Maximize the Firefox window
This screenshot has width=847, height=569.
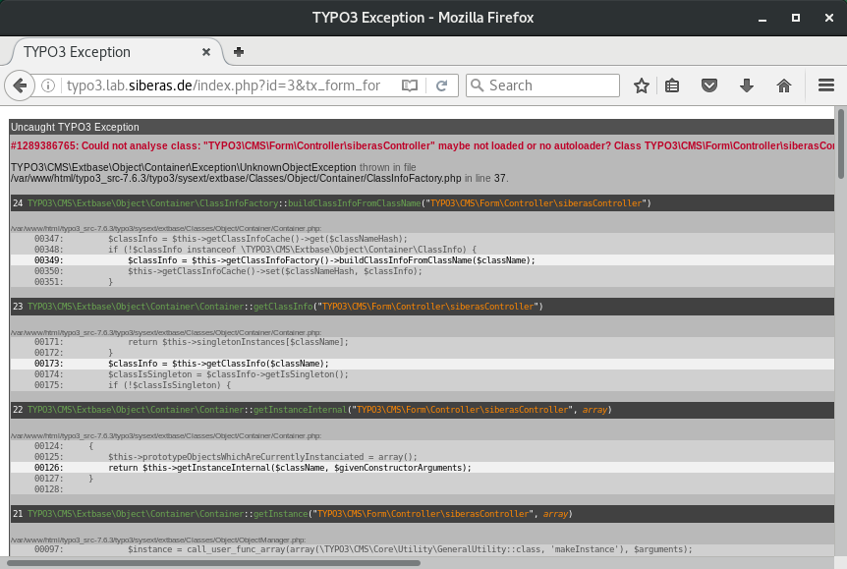click(796, 18)
